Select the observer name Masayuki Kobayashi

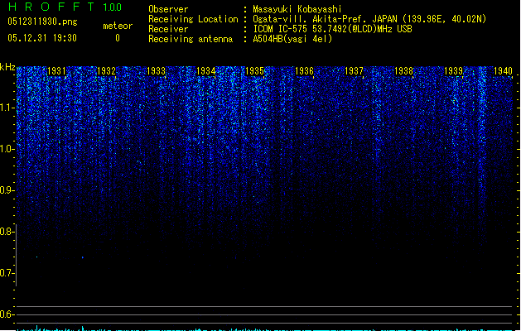(x=297, y=9)
